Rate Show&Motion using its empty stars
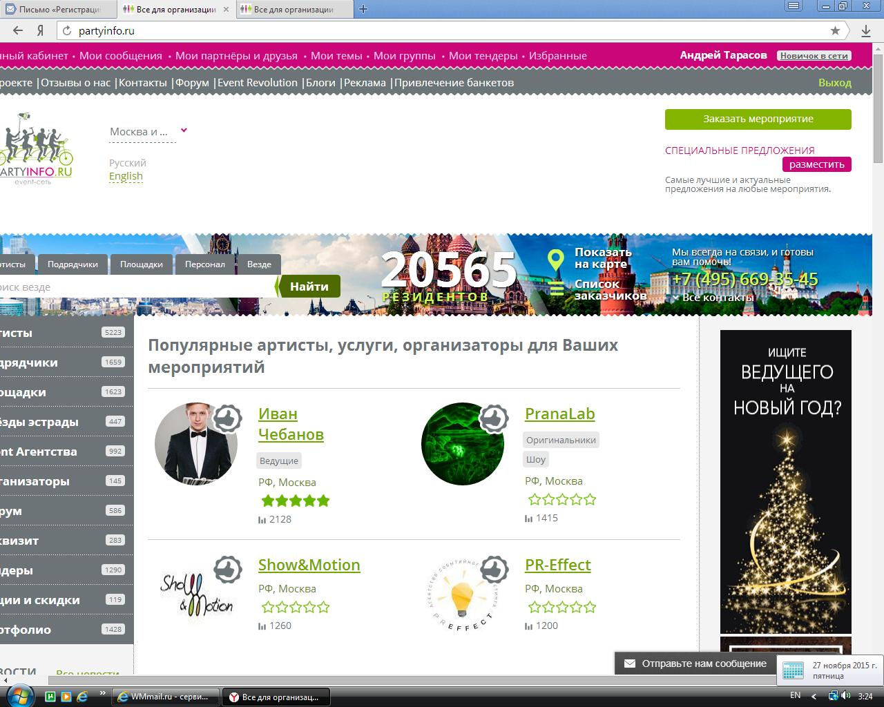The image size is (884, 707). [x=295, y=607]
